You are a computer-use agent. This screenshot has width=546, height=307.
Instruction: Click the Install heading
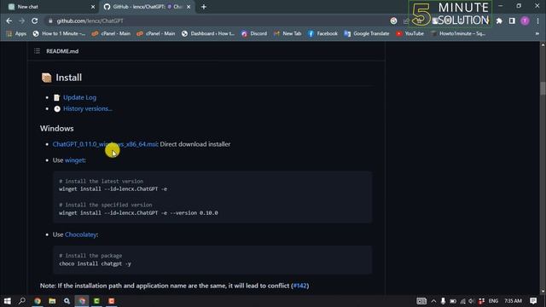pos(68,78)
